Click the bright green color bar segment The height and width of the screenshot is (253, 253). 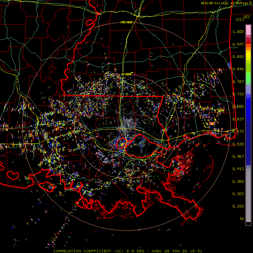click(248, 77)
